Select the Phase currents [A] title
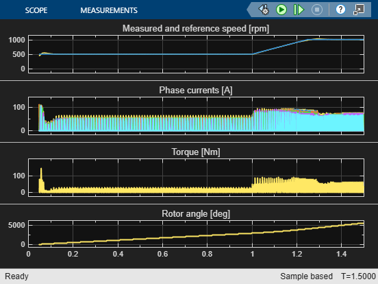 (x=196, y=90)
